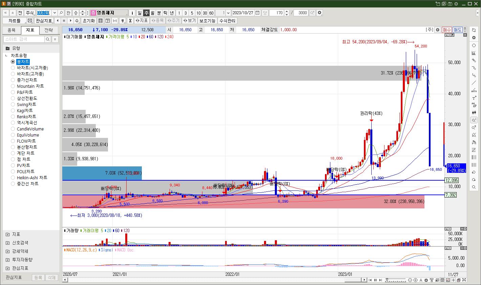Expand the 관심지표 tree section

(x=8, y=268)
